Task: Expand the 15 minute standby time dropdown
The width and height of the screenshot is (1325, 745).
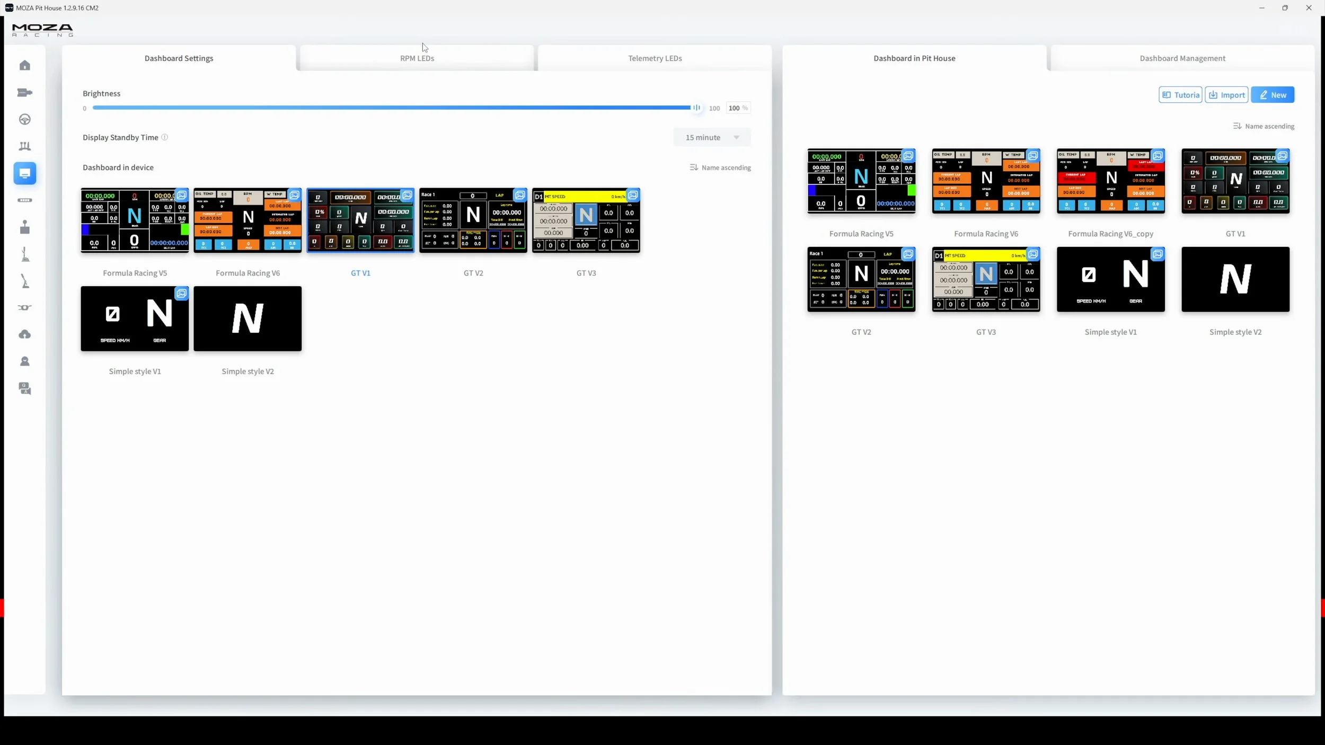Action: [x=712, y=137]
